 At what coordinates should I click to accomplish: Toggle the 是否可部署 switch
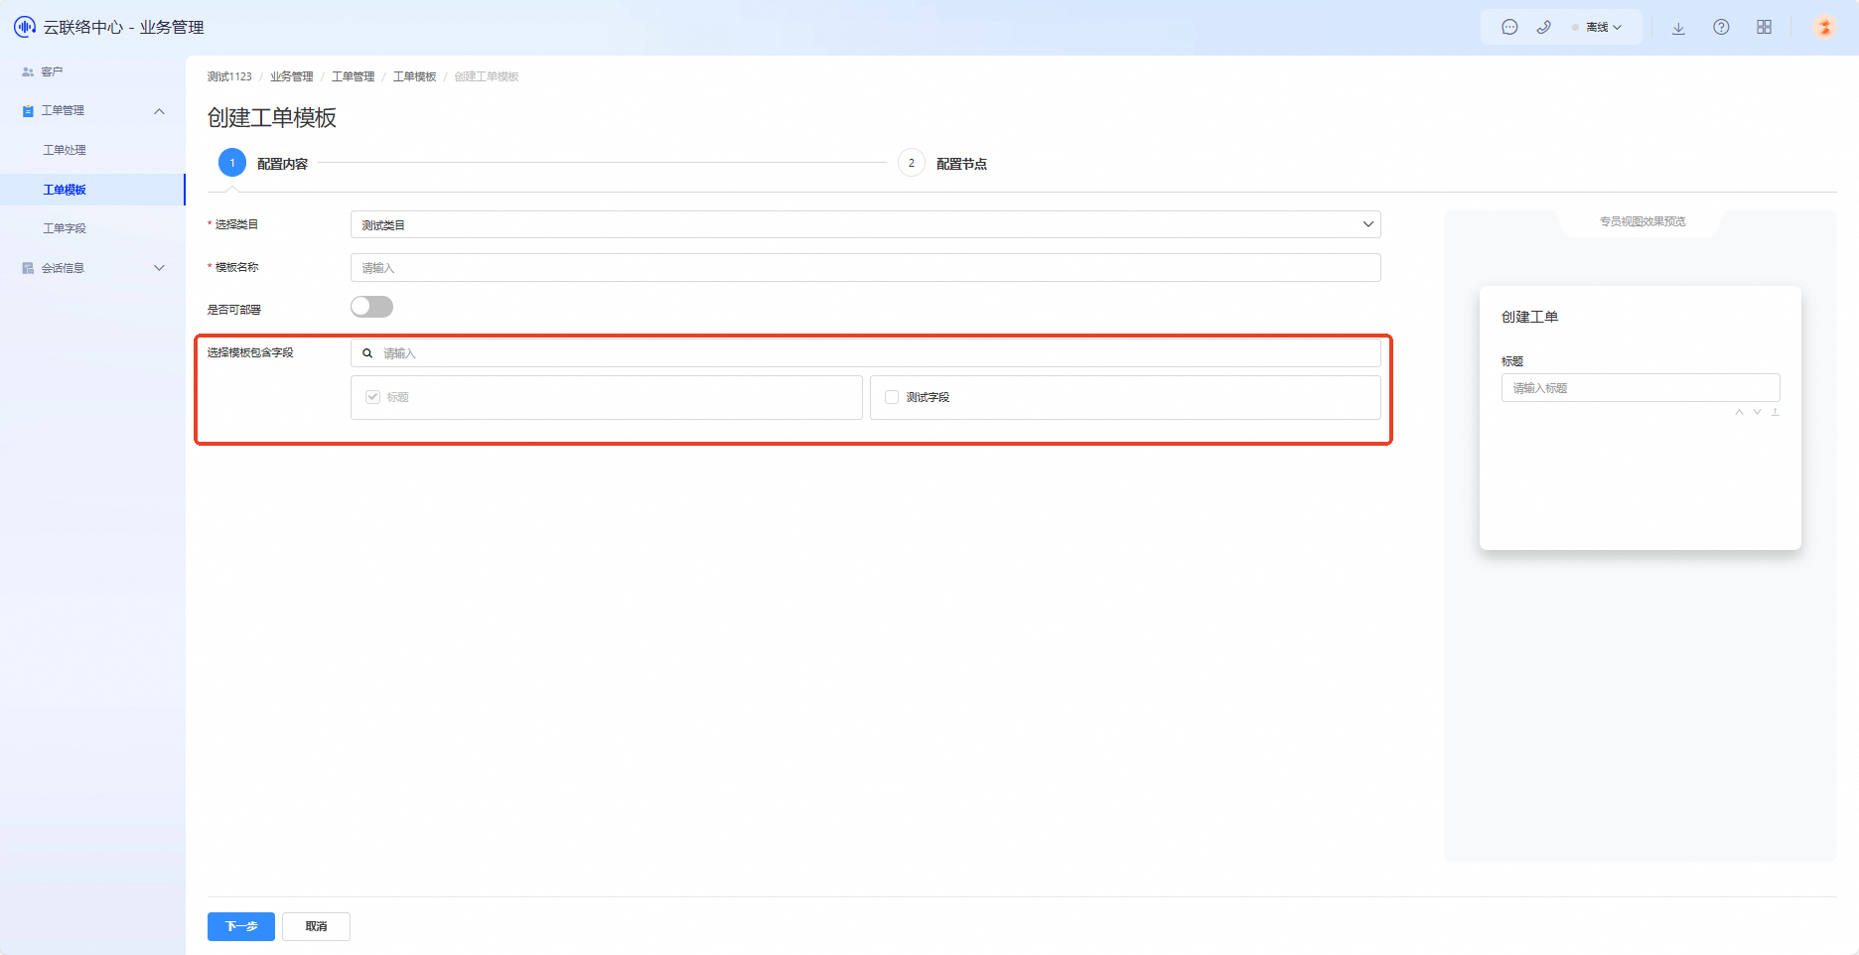pyautogui.click(x=371, y=307)
